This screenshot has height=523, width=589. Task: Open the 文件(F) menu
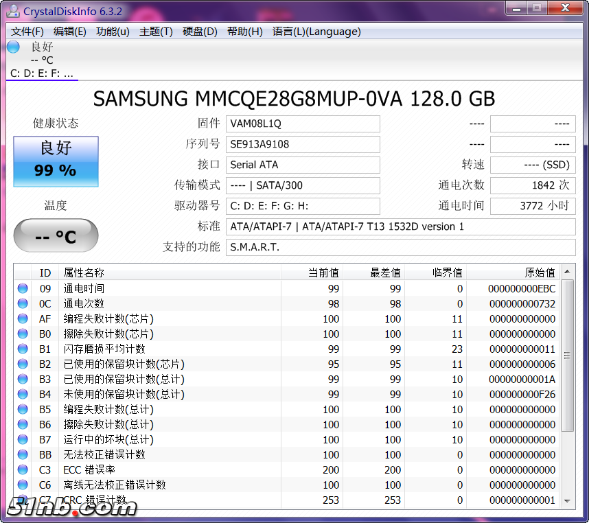point(27,32)
